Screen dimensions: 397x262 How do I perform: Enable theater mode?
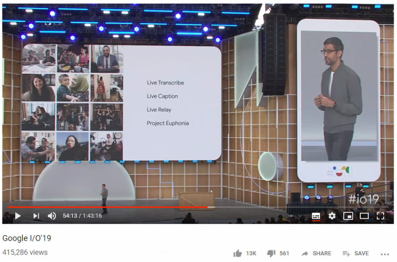(x=364, y=216)
